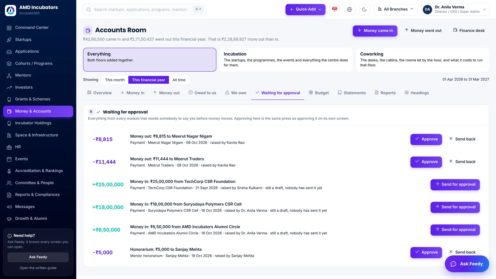
Task: Click the AMD Incubators logo icon
Action: coord(11,10)
